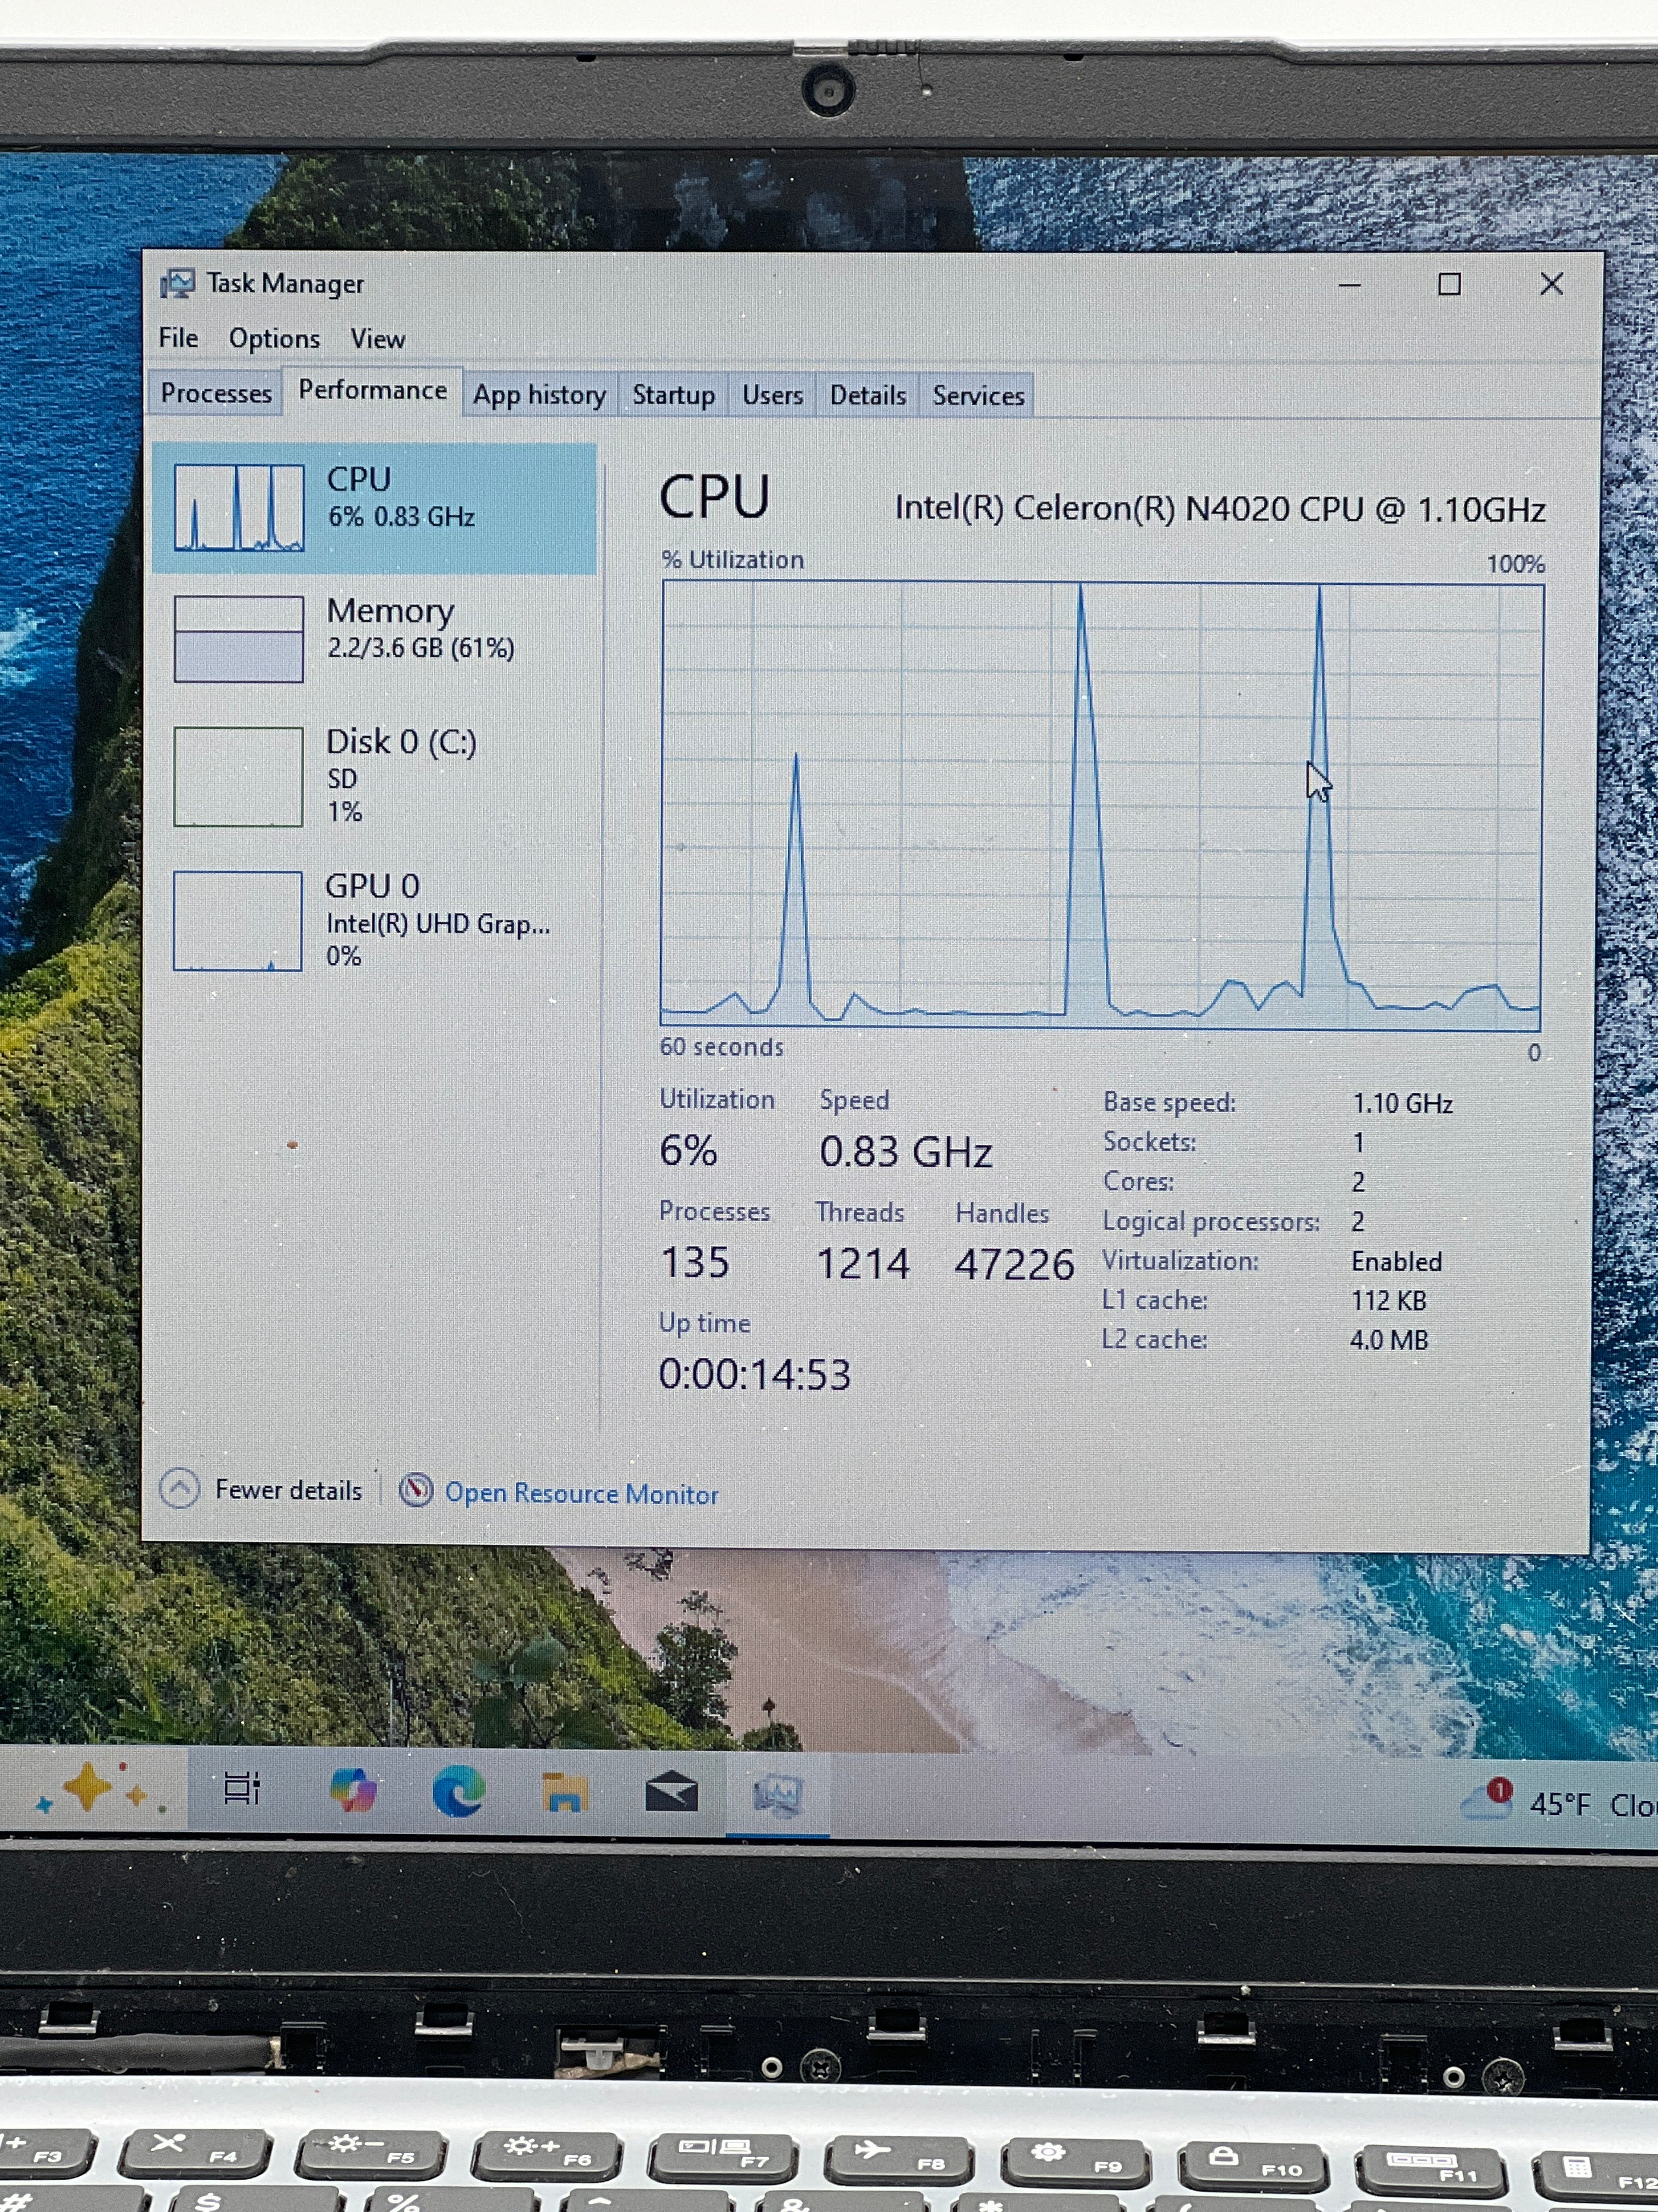Click the base speed value 1.10 GHz
The height and width of the screenshot is (2212, 1658).
1402,1103
